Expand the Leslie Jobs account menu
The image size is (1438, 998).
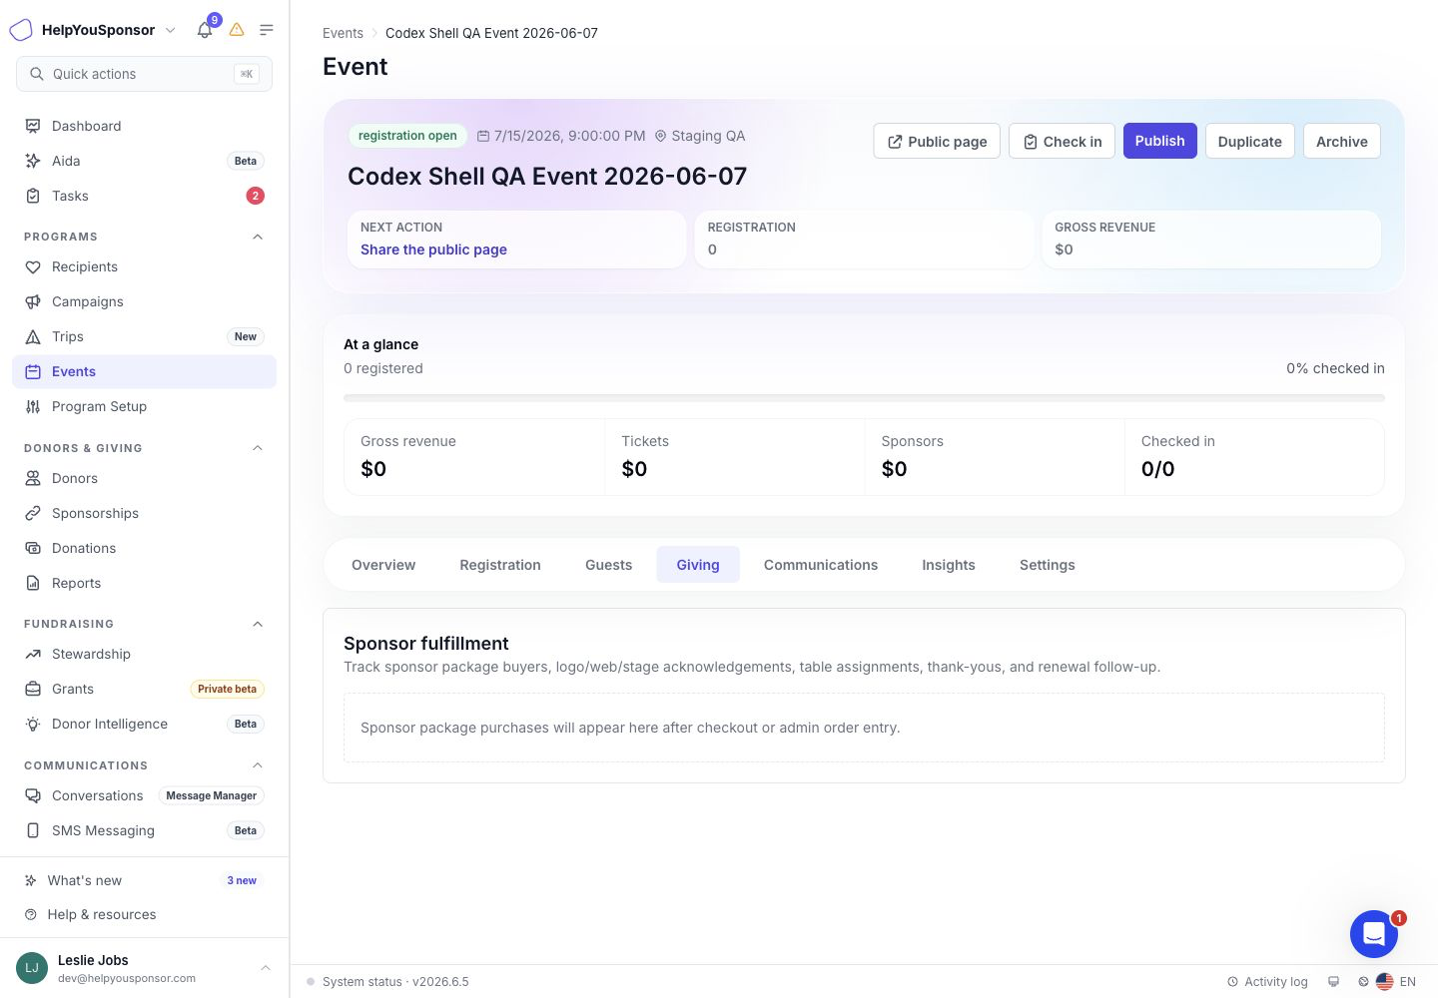(144, 968)
